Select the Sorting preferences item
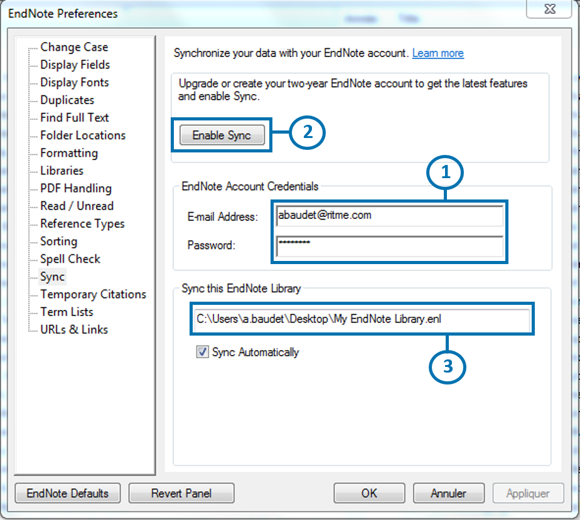This screenshot has width=580, height=520. pyautogui.click(x=58, y=241)
